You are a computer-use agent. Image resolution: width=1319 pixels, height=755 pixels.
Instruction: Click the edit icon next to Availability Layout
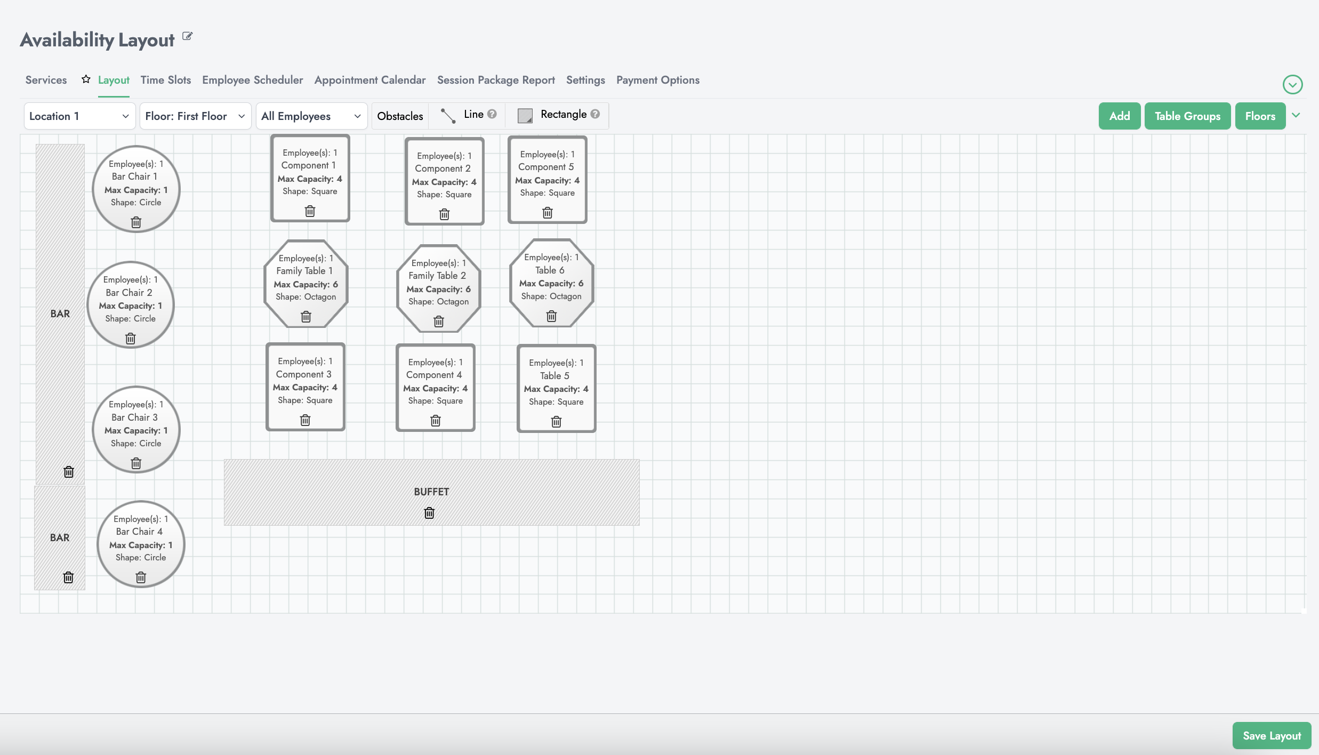click(187, 38)
